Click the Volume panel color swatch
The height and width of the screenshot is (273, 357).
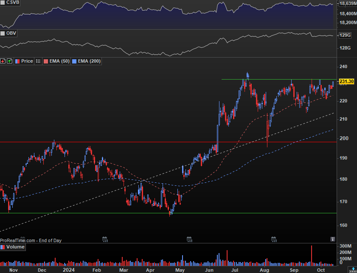point(3,247)
